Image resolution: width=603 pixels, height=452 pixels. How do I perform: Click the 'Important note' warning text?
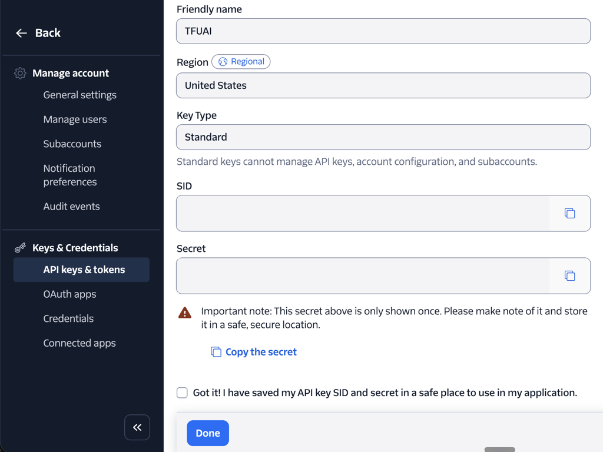pos(394,318)
